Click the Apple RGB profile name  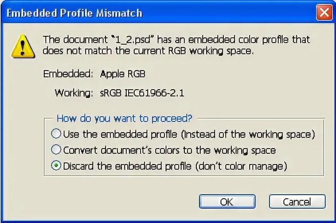(123, 74)
